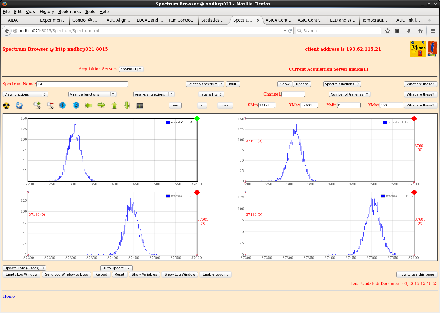Viewport: 440px width, 313px height.
Task: Click the yellow radiation symbol icon
Action: pyautogui.click(x=6, y=106)
